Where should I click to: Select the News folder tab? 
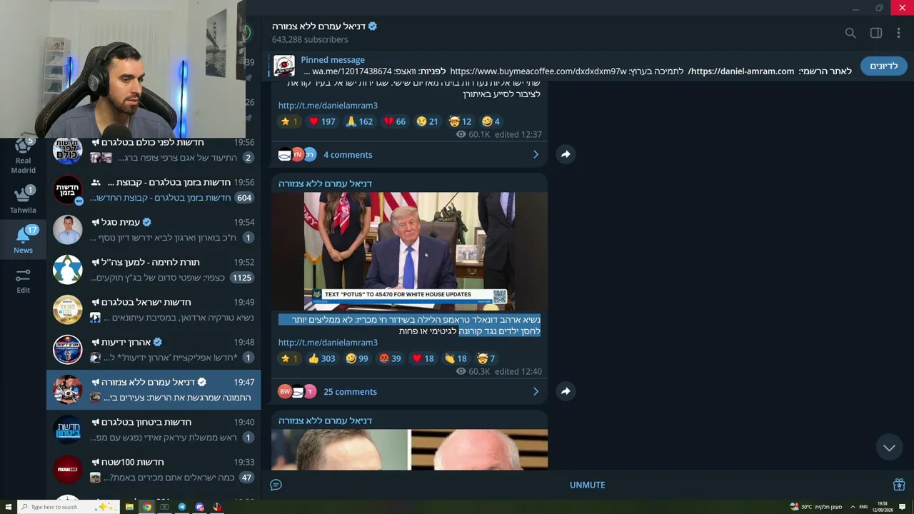tap(23, 241)
